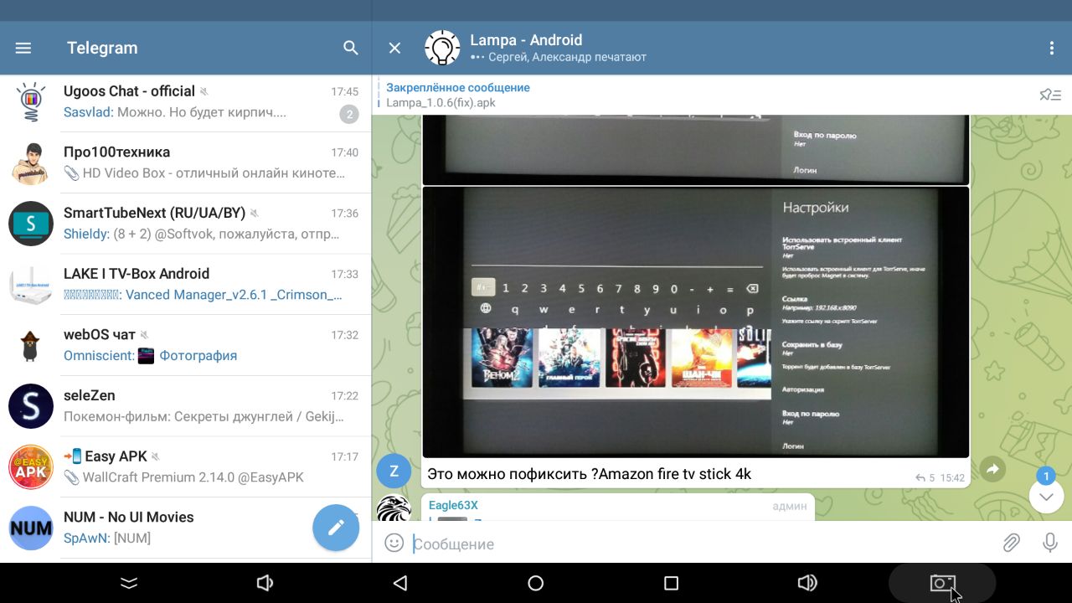This screenshot has width=1072, height=603.
Task: Record a voice message with the microphone
Action: click(1050, 543)
